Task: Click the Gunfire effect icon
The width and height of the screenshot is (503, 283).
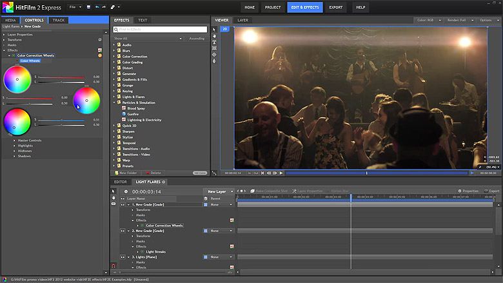Action: point(124,113)
